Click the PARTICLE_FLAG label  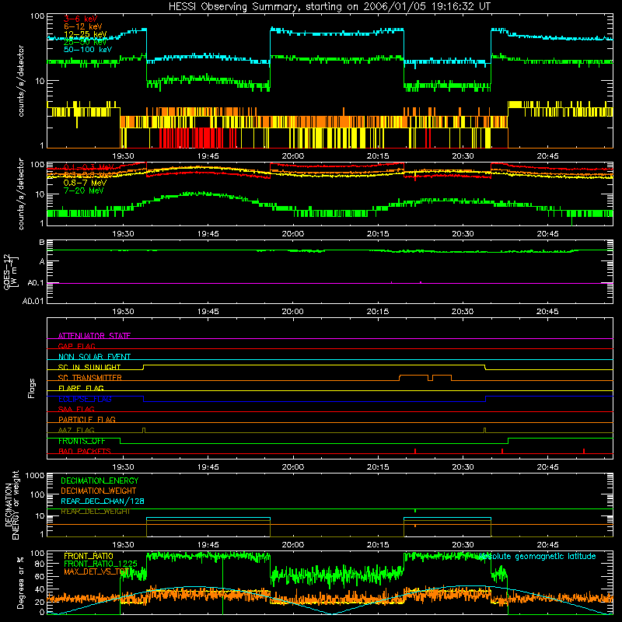click(87, 419)
